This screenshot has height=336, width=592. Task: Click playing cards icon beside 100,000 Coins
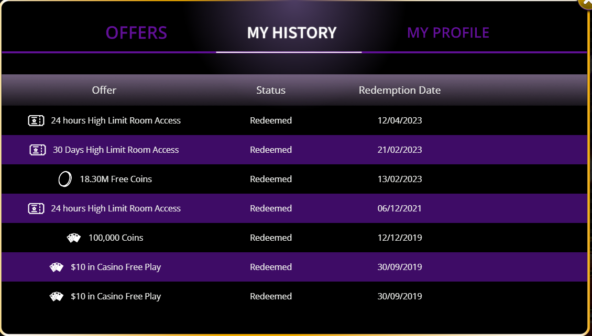point(74,238)
